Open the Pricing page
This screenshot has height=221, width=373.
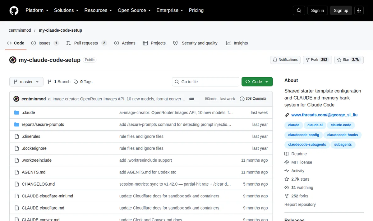tap(196, 10)
